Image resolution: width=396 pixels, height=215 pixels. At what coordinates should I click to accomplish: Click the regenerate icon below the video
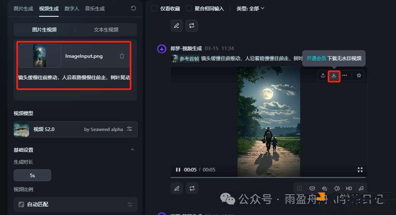tap(192, 188)
